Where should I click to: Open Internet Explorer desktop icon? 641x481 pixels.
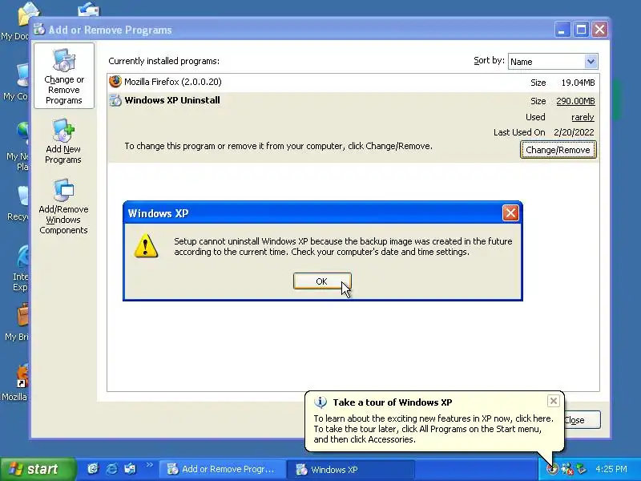click(x=19, y=268)
